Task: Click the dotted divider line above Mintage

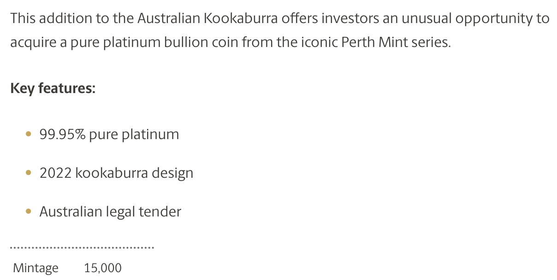Action: [82, 248]
